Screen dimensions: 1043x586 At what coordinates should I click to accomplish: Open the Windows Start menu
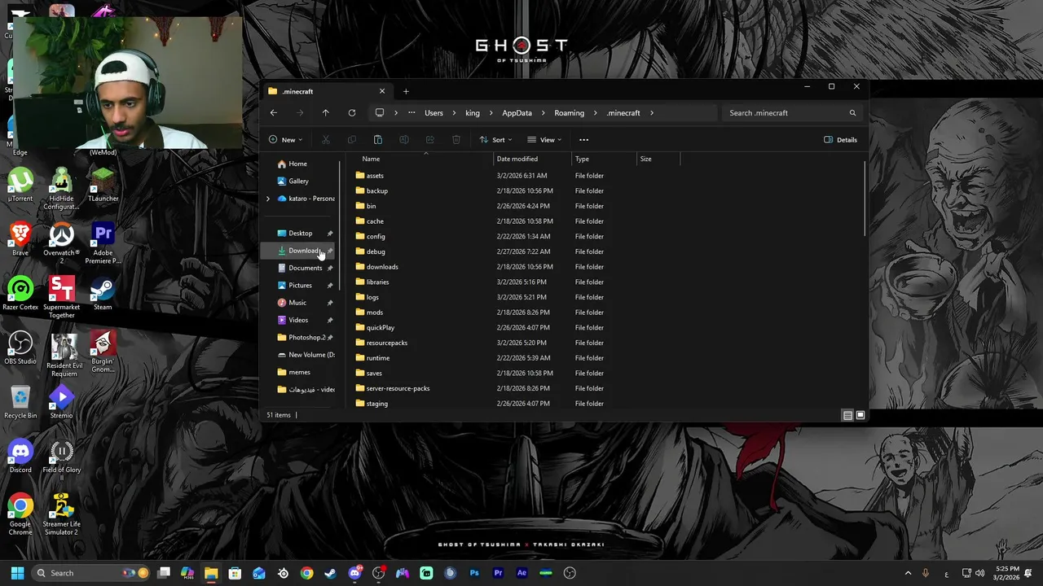[x=17, y=573]
